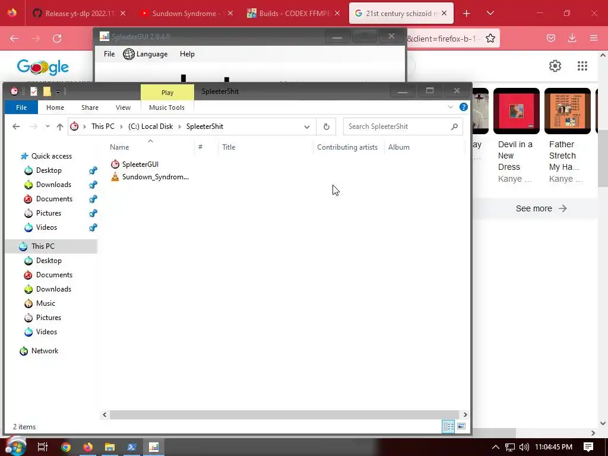The image size is (608, 456).
Task: Refresh the SpleeterShit folder view
Action: (326, 126)
